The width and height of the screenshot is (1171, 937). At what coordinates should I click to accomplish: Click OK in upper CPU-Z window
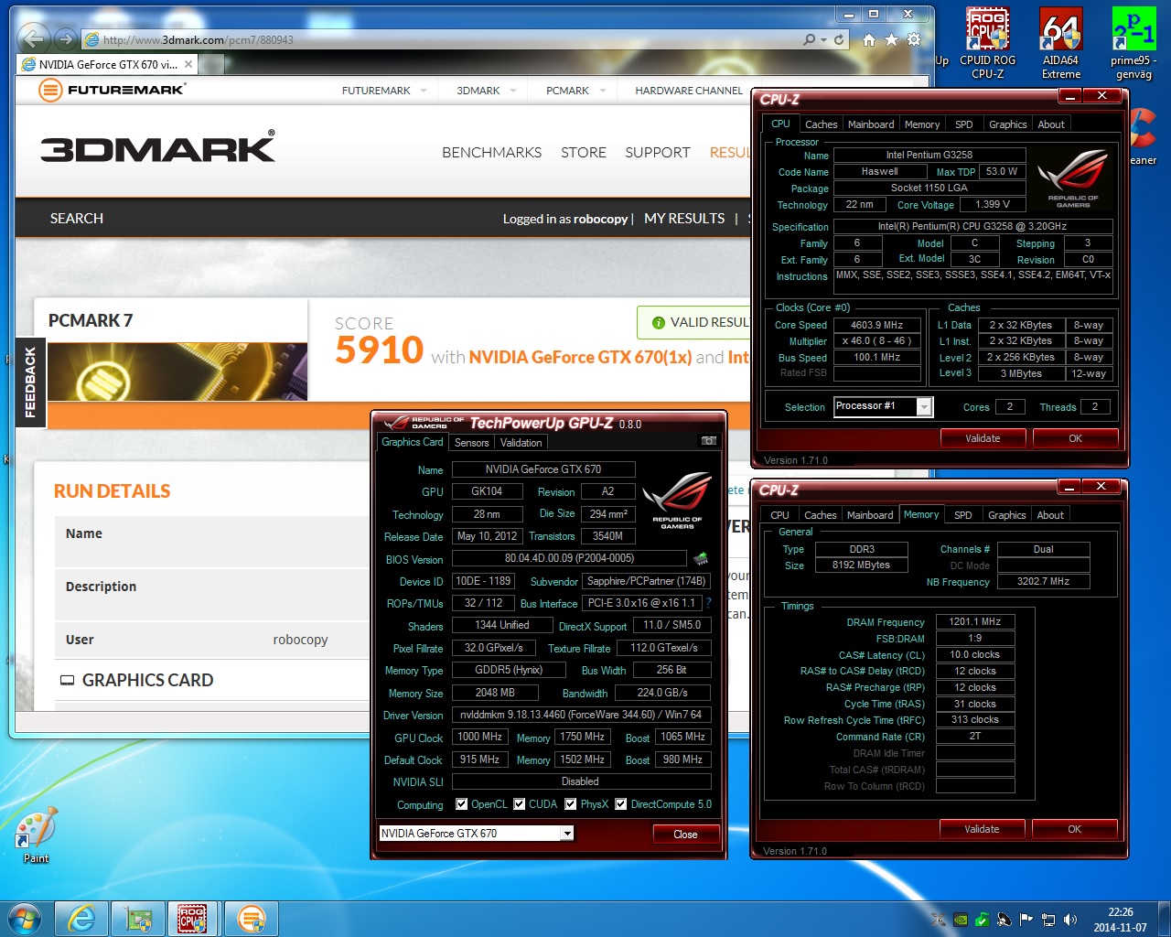[1076, 438]
